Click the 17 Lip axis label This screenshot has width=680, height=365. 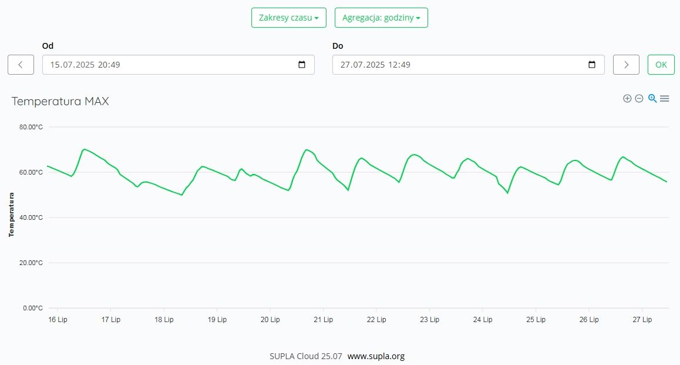(x=110, y=319)
